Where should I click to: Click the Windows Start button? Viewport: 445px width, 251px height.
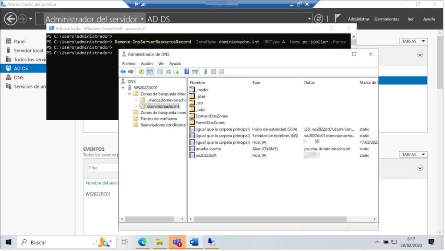pos(9,242)
